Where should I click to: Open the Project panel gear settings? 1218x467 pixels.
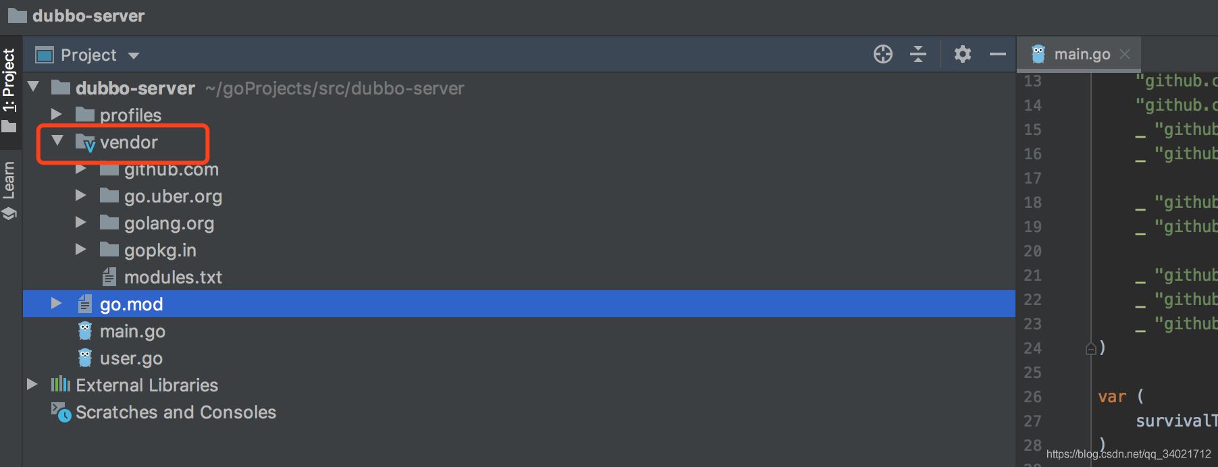[x=962, y=54]
